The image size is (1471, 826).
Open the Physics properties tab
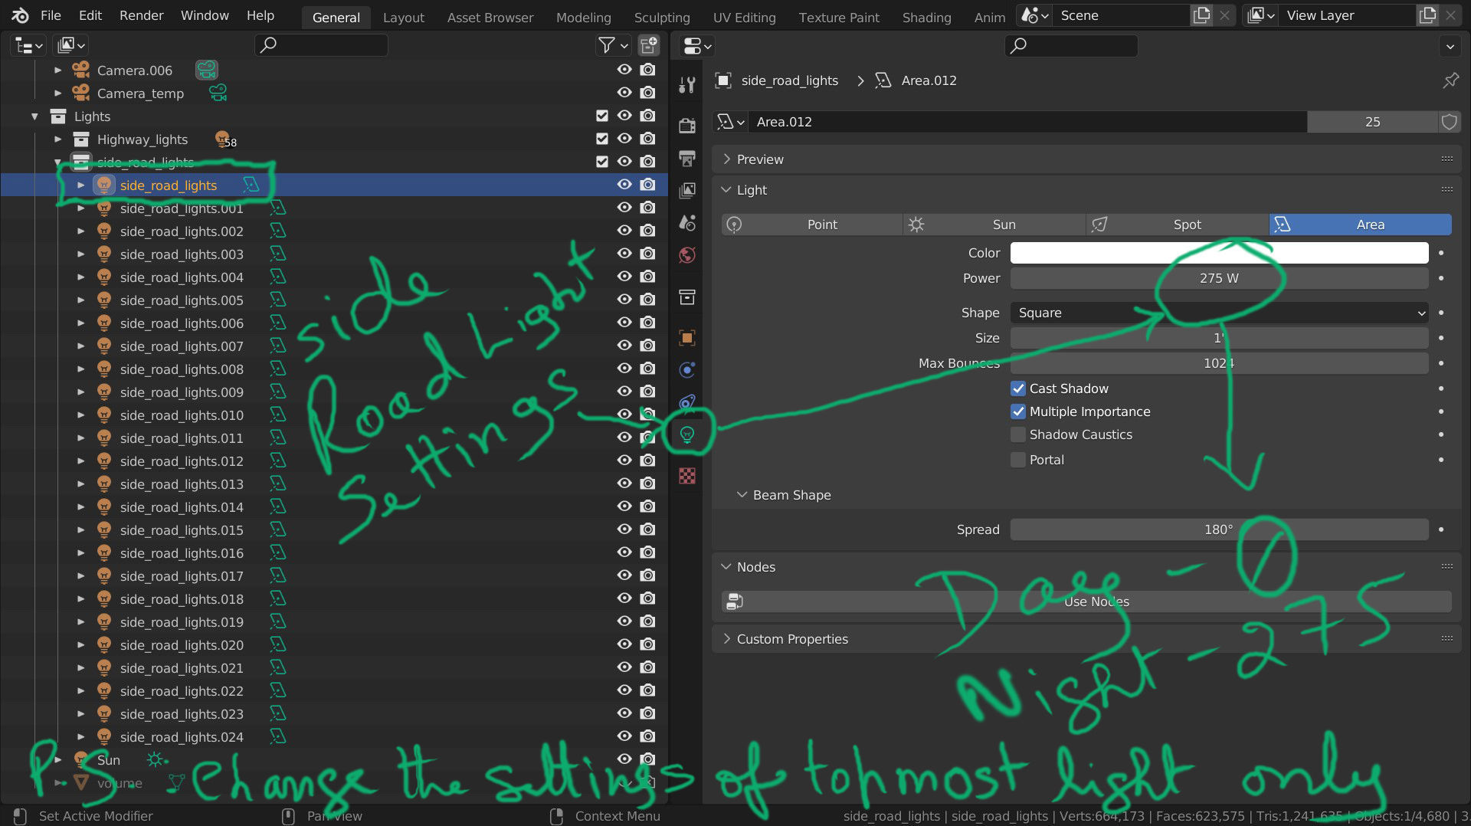point(687,370)
